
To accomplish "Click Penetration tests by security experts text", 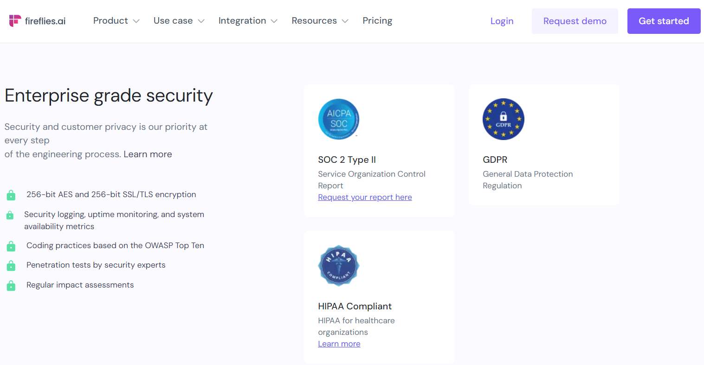I will 96,265.
